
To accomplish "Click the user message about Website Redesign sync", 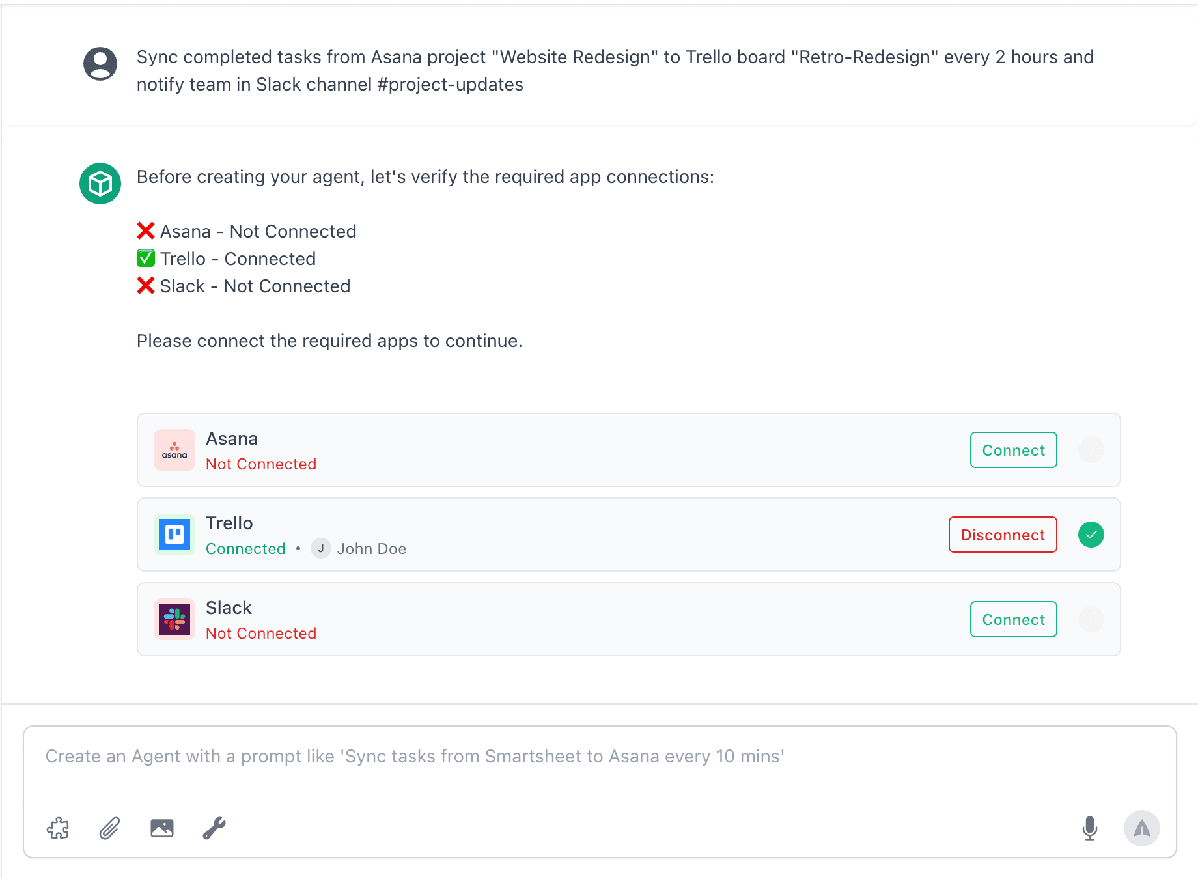I will [615, 70].
